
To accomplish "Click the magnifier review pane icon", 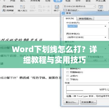I will [x=101, y=7].
